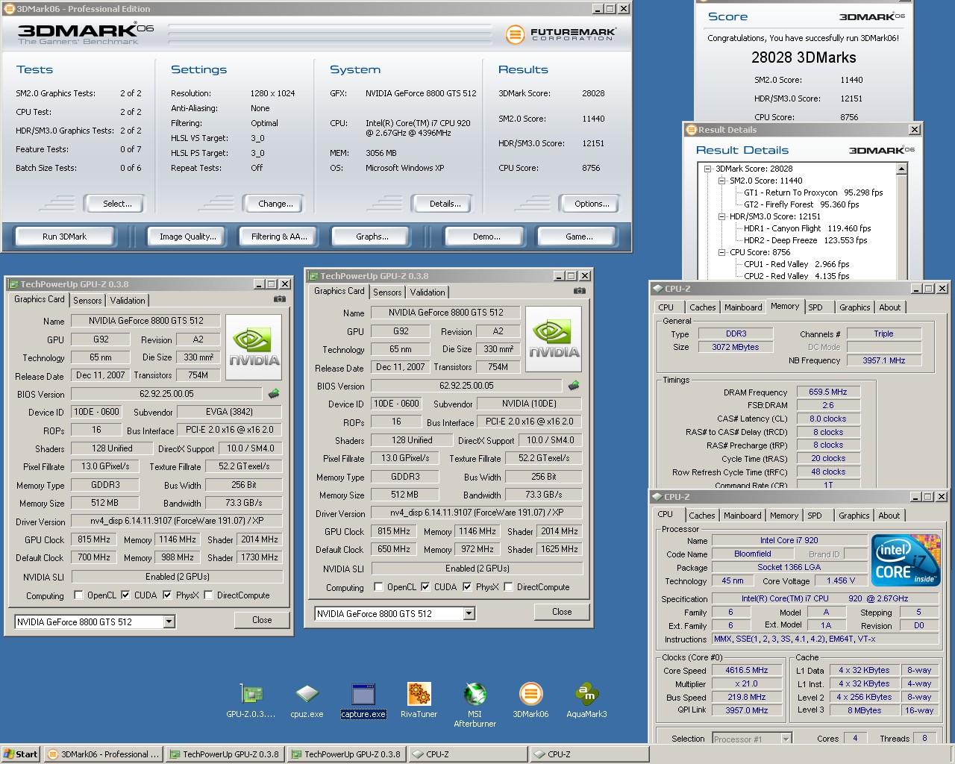Open the Image Quality... dialog
This screenshot has width=955, height=764.
coord(187,237)
